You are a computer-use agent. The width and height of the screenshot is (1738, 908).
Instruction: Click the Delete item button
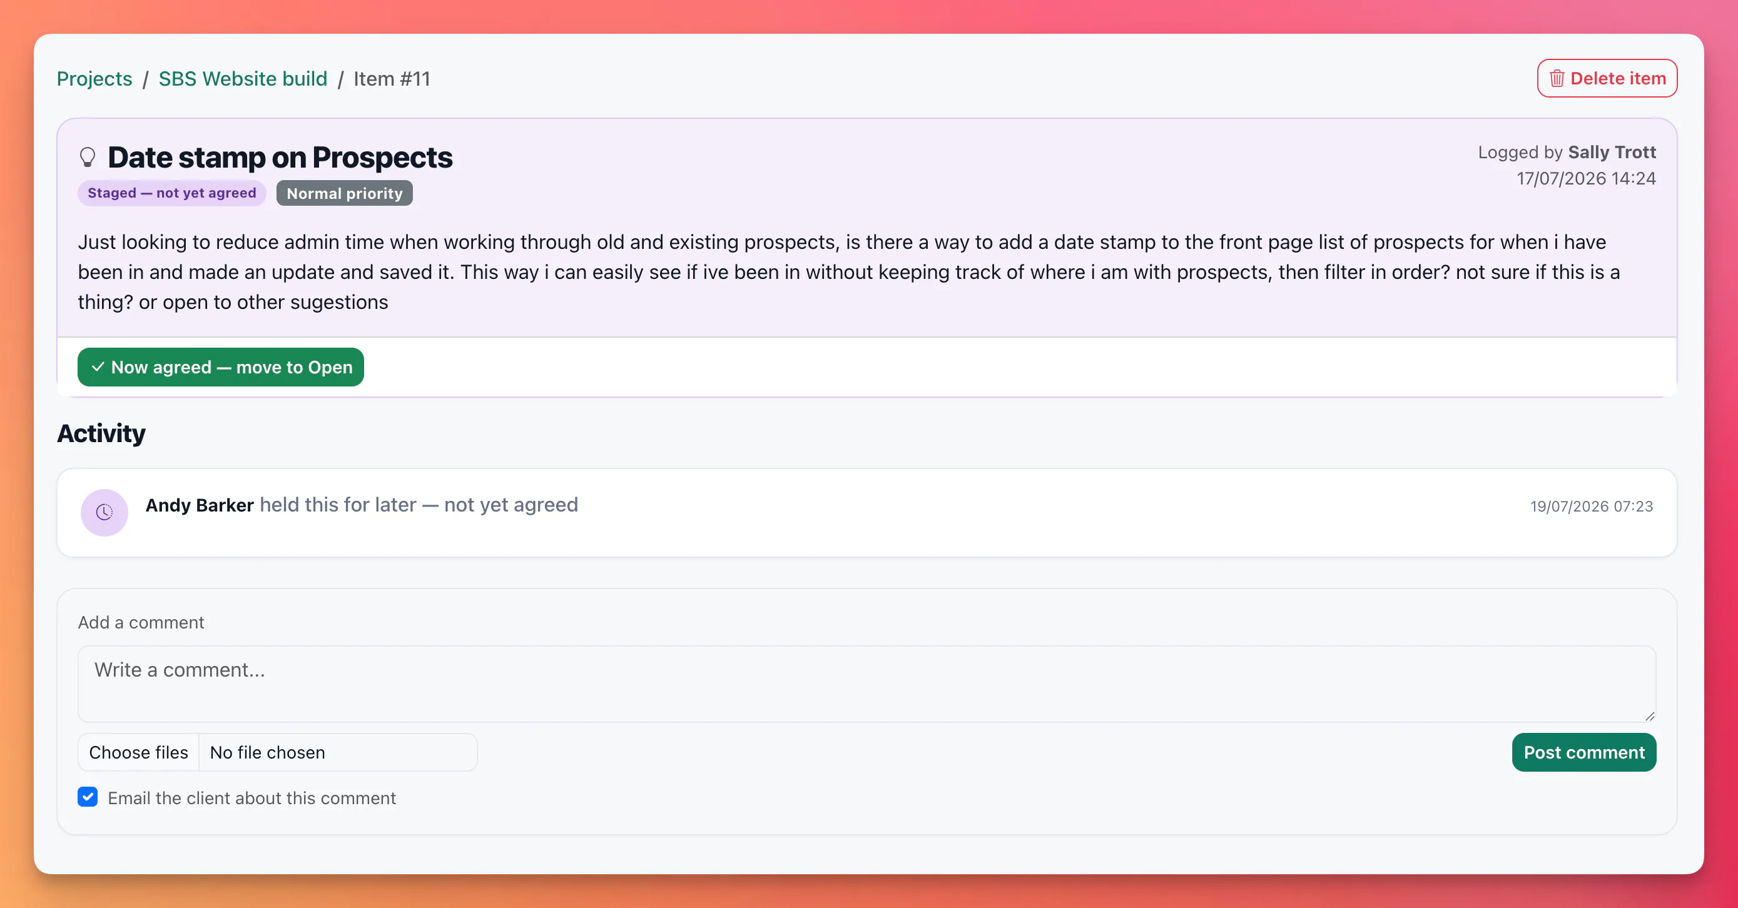(1607, 78)
